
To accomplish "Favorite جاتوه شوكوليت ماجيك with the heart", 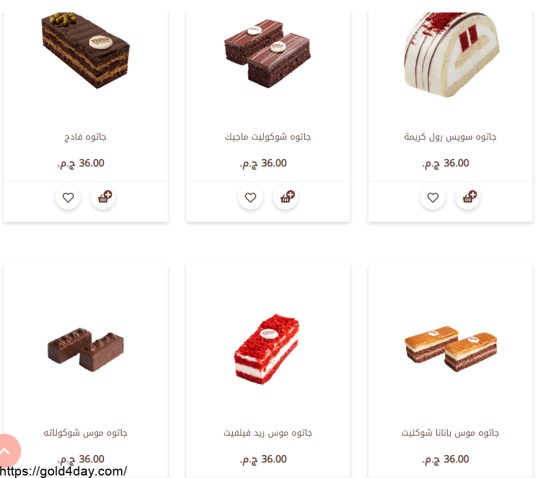I will [x=251, y=197].
